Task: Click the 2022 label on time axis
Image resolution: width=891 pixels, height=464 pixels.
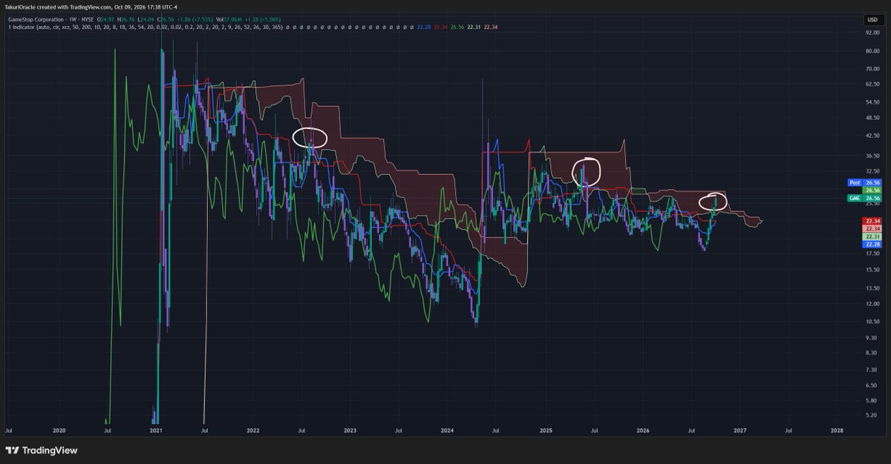Action: pos(253,429)
